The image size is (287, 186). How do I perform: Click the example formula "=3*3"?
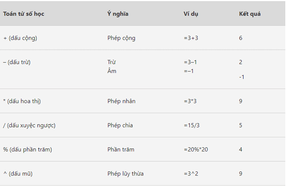click(x=190, y=101)
